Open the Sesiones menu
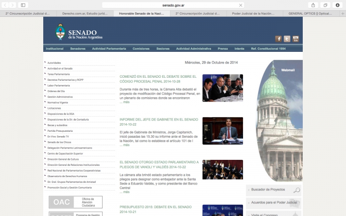 pos(163,49)
